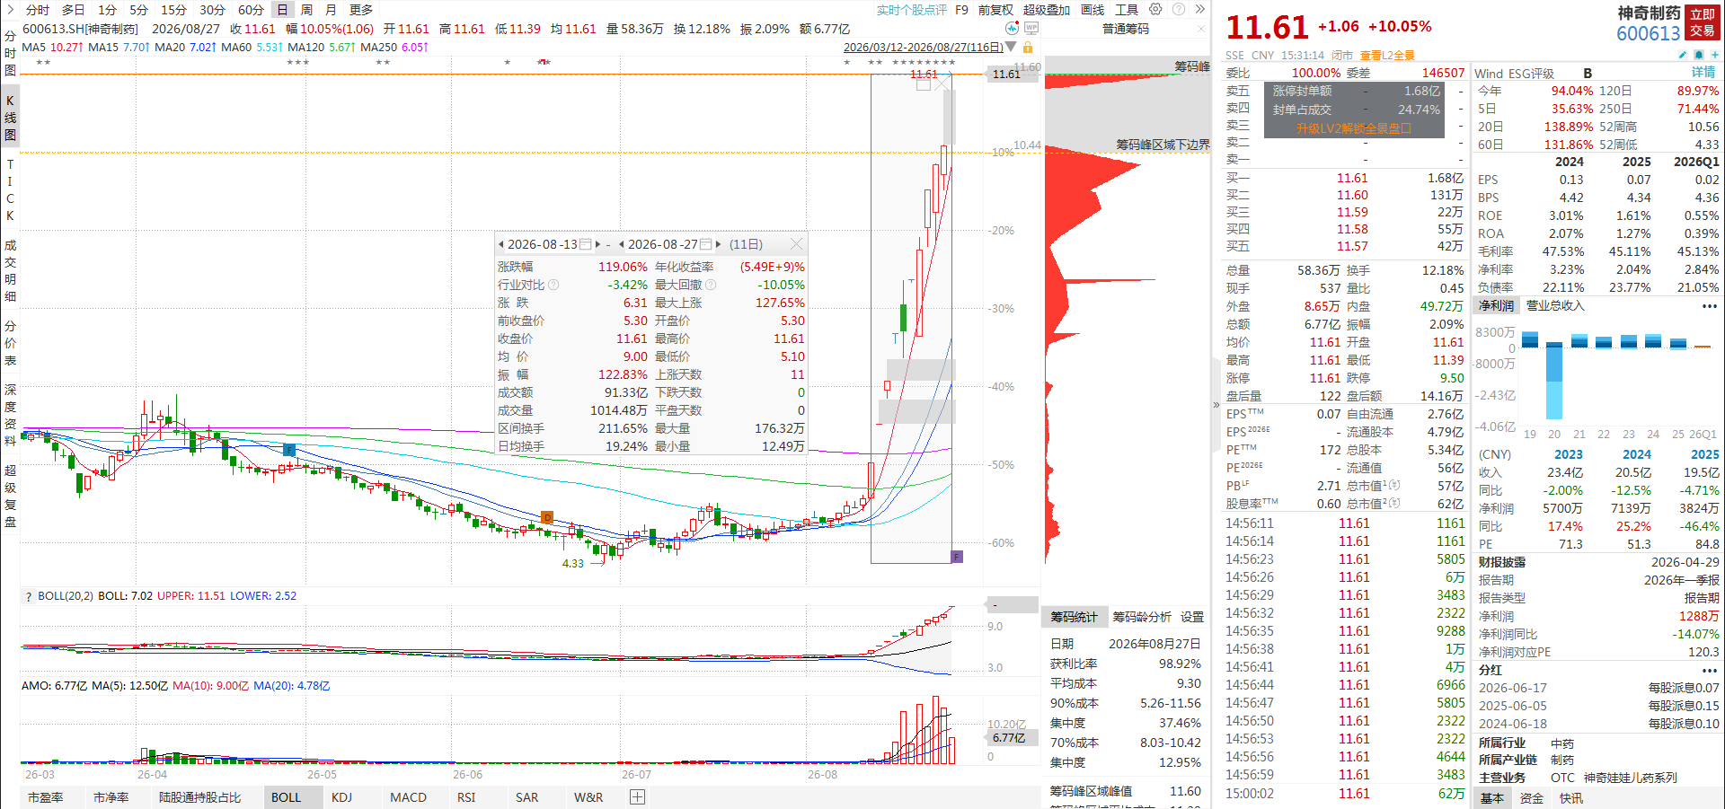Image resolution: width=1725 pixels, height=809 pixels.
Task: Close the interval statistics popup
Action: coord(796,244)
